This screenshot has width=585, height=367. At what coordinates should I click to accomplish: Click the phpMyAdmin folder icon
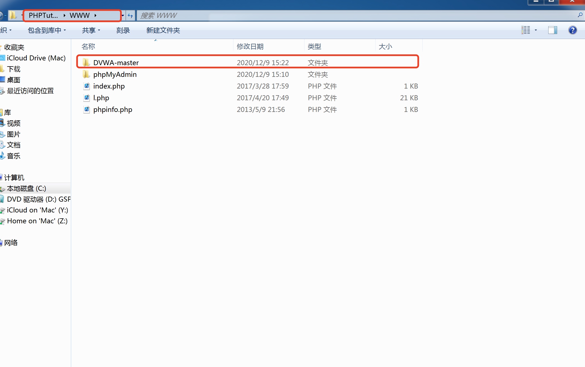pyautogui.click(x=86, y=74)
